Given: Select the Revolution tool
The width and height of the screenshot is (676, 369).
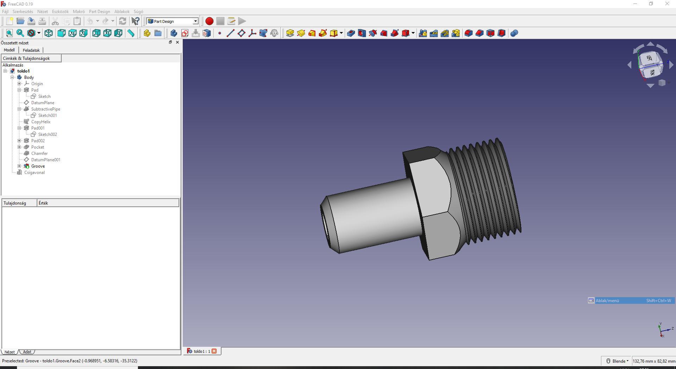Looking at the screenshot, I should [301, 33].
